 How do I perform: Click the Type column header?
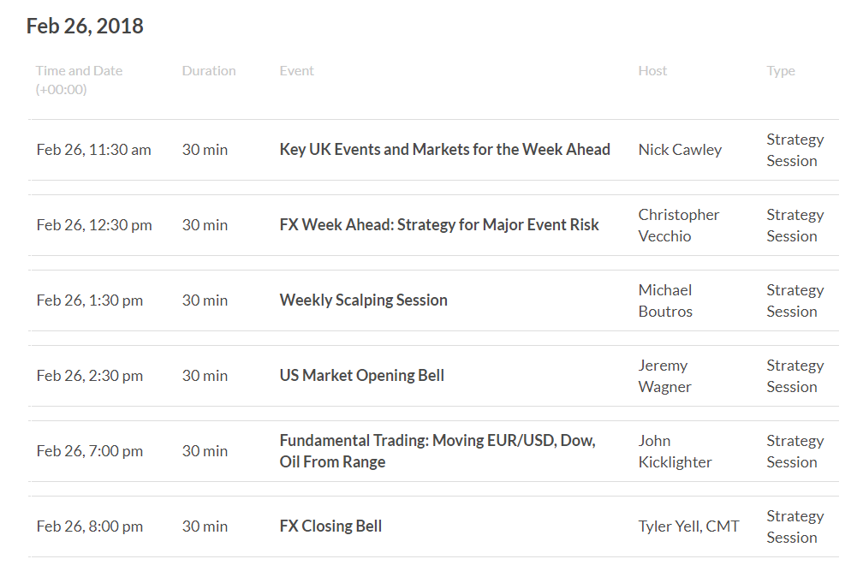pos(781,71)
